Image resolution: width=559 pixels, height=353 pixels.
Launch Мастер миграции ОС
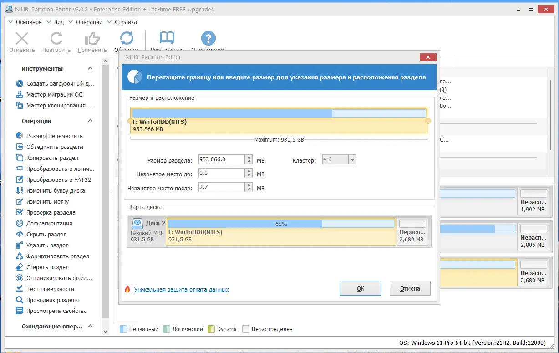[x=49, y=95]
